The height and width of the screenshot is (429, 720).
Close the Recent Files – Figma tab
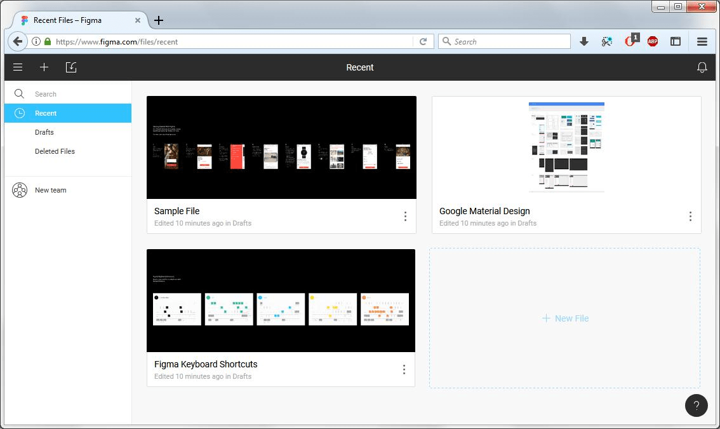pyautogui.click(x=138, y=20)
